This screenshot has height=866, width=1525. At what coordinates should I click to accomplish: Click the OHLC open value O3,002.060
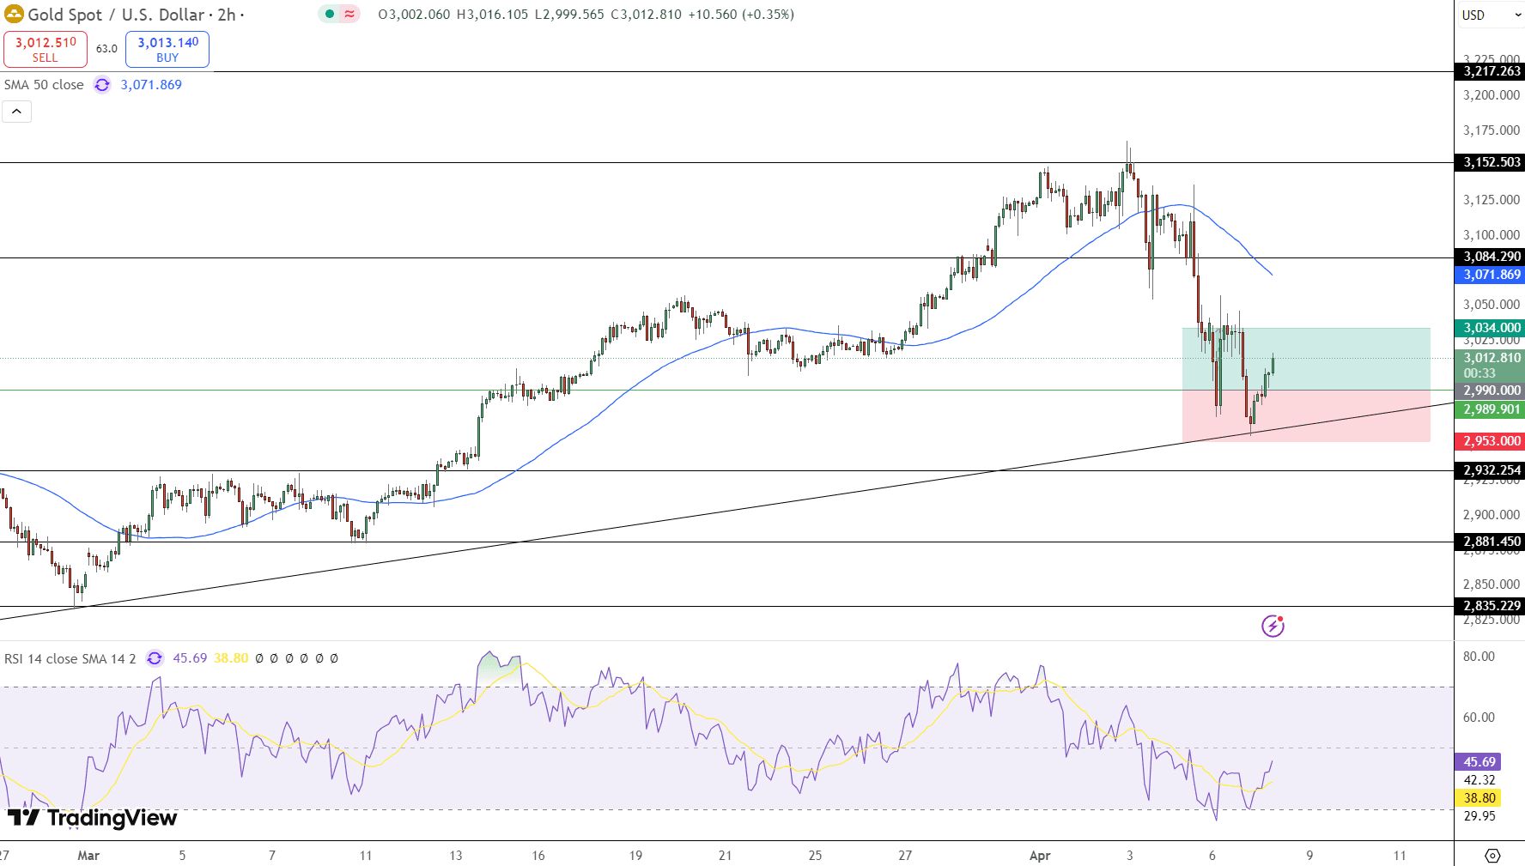coord(414,15)
